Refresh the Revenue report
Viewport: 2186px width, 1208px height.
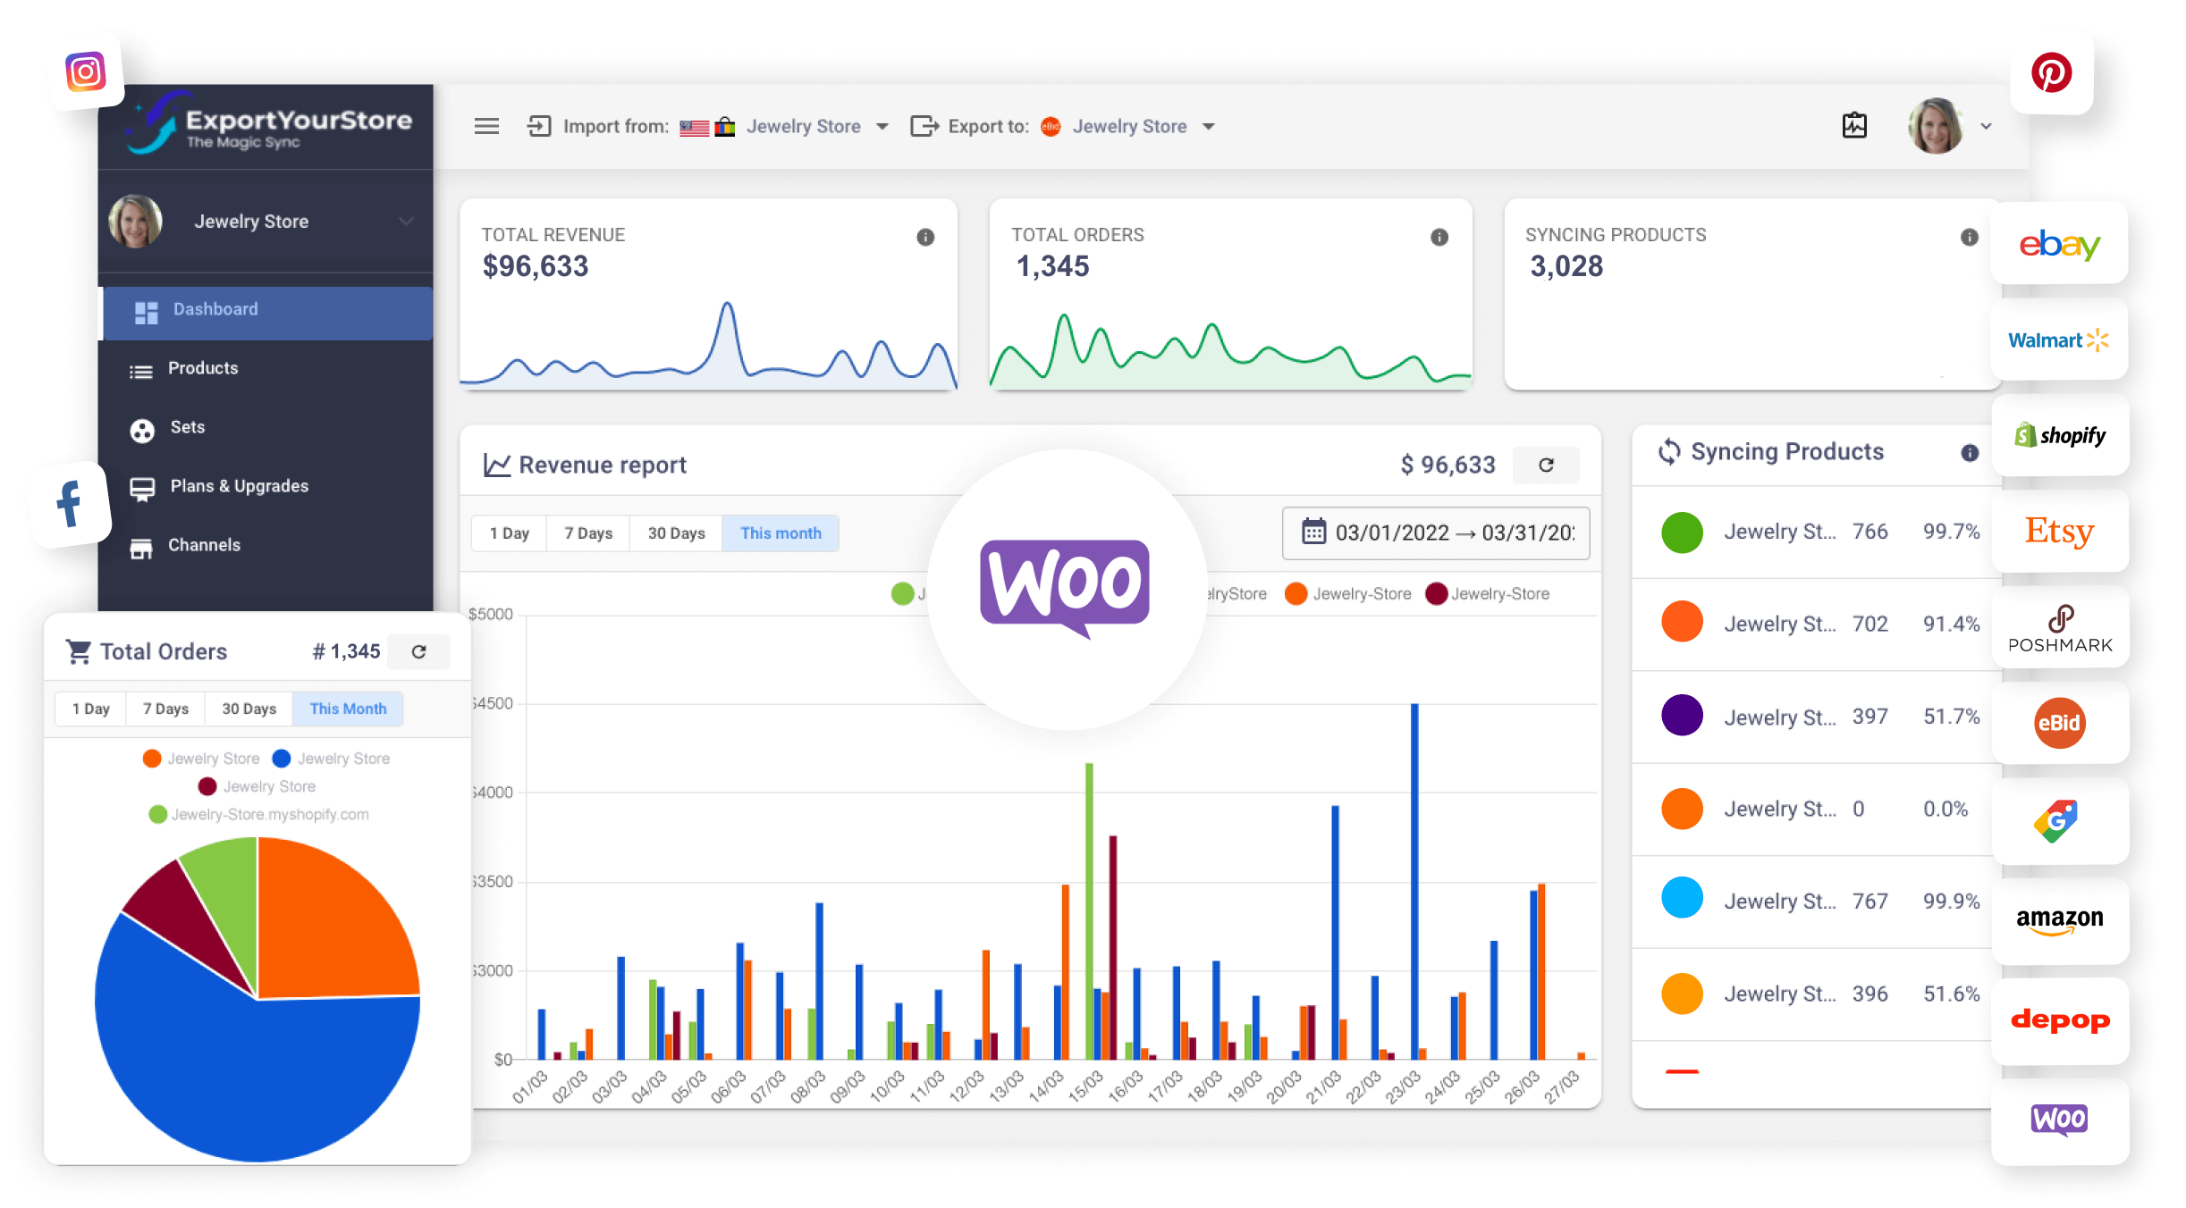[x=1546, y=465]
